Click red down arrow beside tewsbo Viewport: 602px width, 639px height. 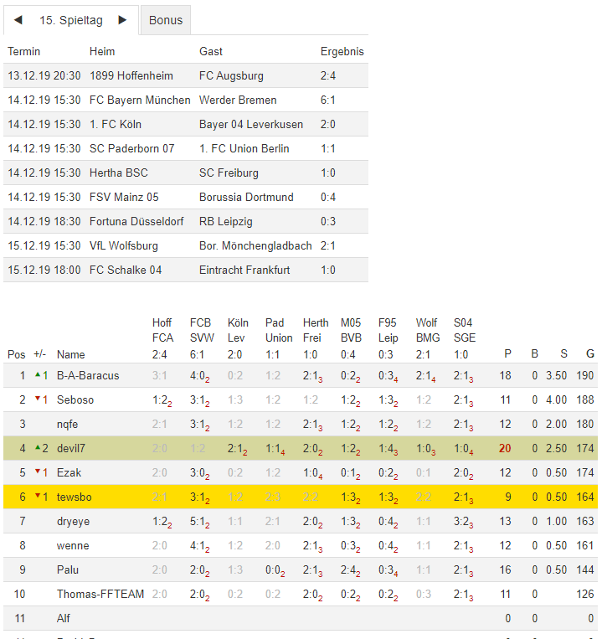tap(37, 497)
